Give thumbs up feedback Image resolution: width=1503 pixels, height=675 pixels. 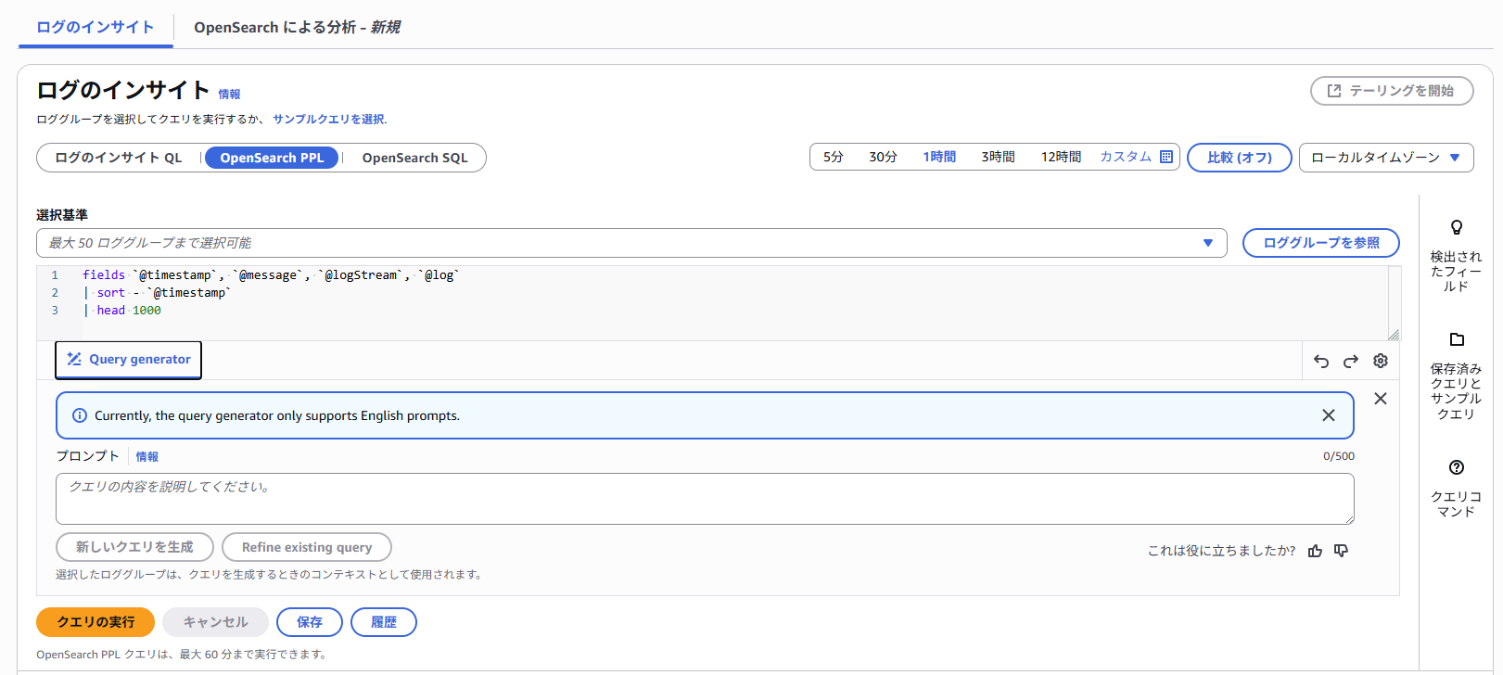tap(1315, 551)
